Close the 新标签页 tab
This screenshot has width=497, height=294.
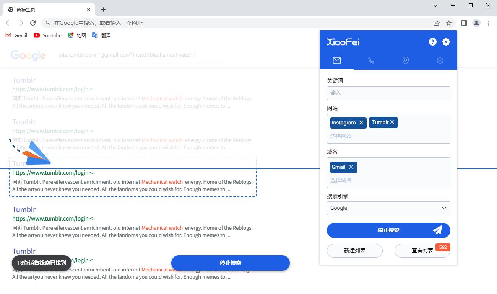point(89,10)
